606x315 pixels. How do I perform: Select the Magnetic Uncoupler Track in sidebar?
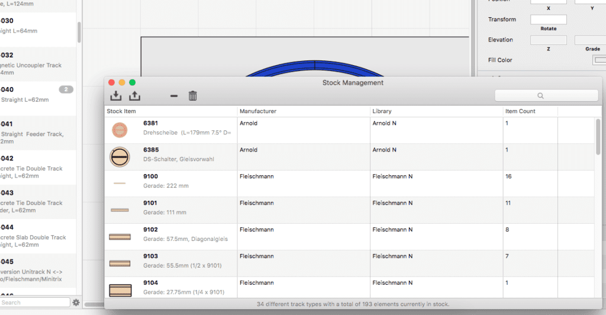tap(36, 66)
